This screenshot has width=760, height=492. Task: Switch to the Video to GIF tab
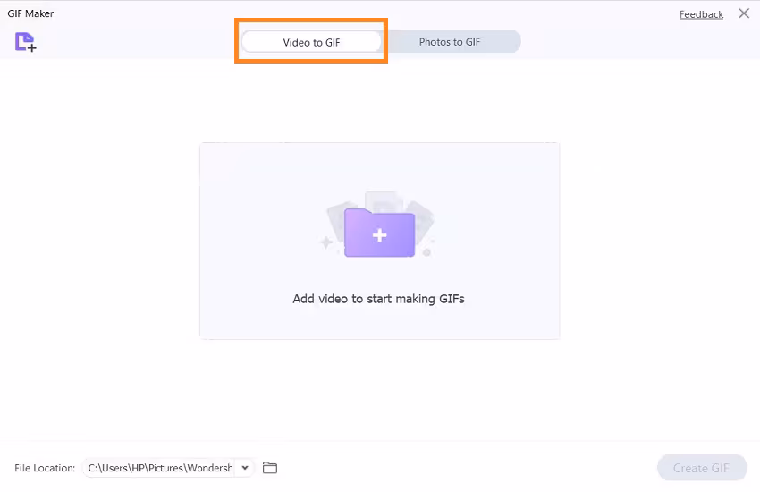pyautogui.click(x=311, y=42)
